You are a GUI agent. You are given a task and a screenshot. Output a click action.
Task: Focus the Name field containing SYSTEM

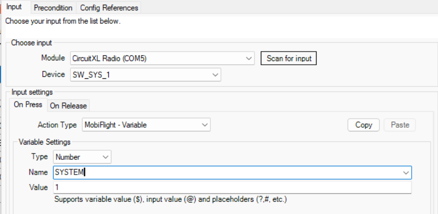(x=226, y=172)
